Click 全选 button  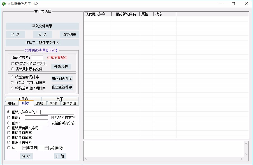pyautogui.click(x=15, y=34)
